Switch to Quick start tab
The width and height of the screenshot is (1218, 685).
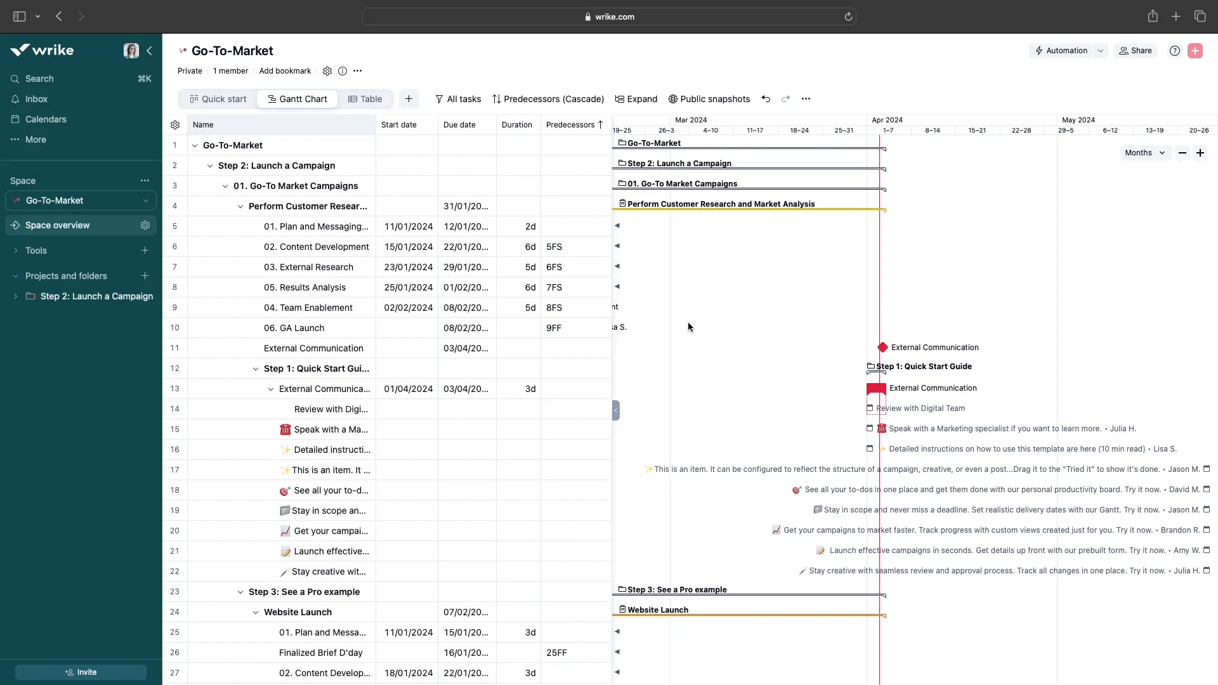pos(218,99)
